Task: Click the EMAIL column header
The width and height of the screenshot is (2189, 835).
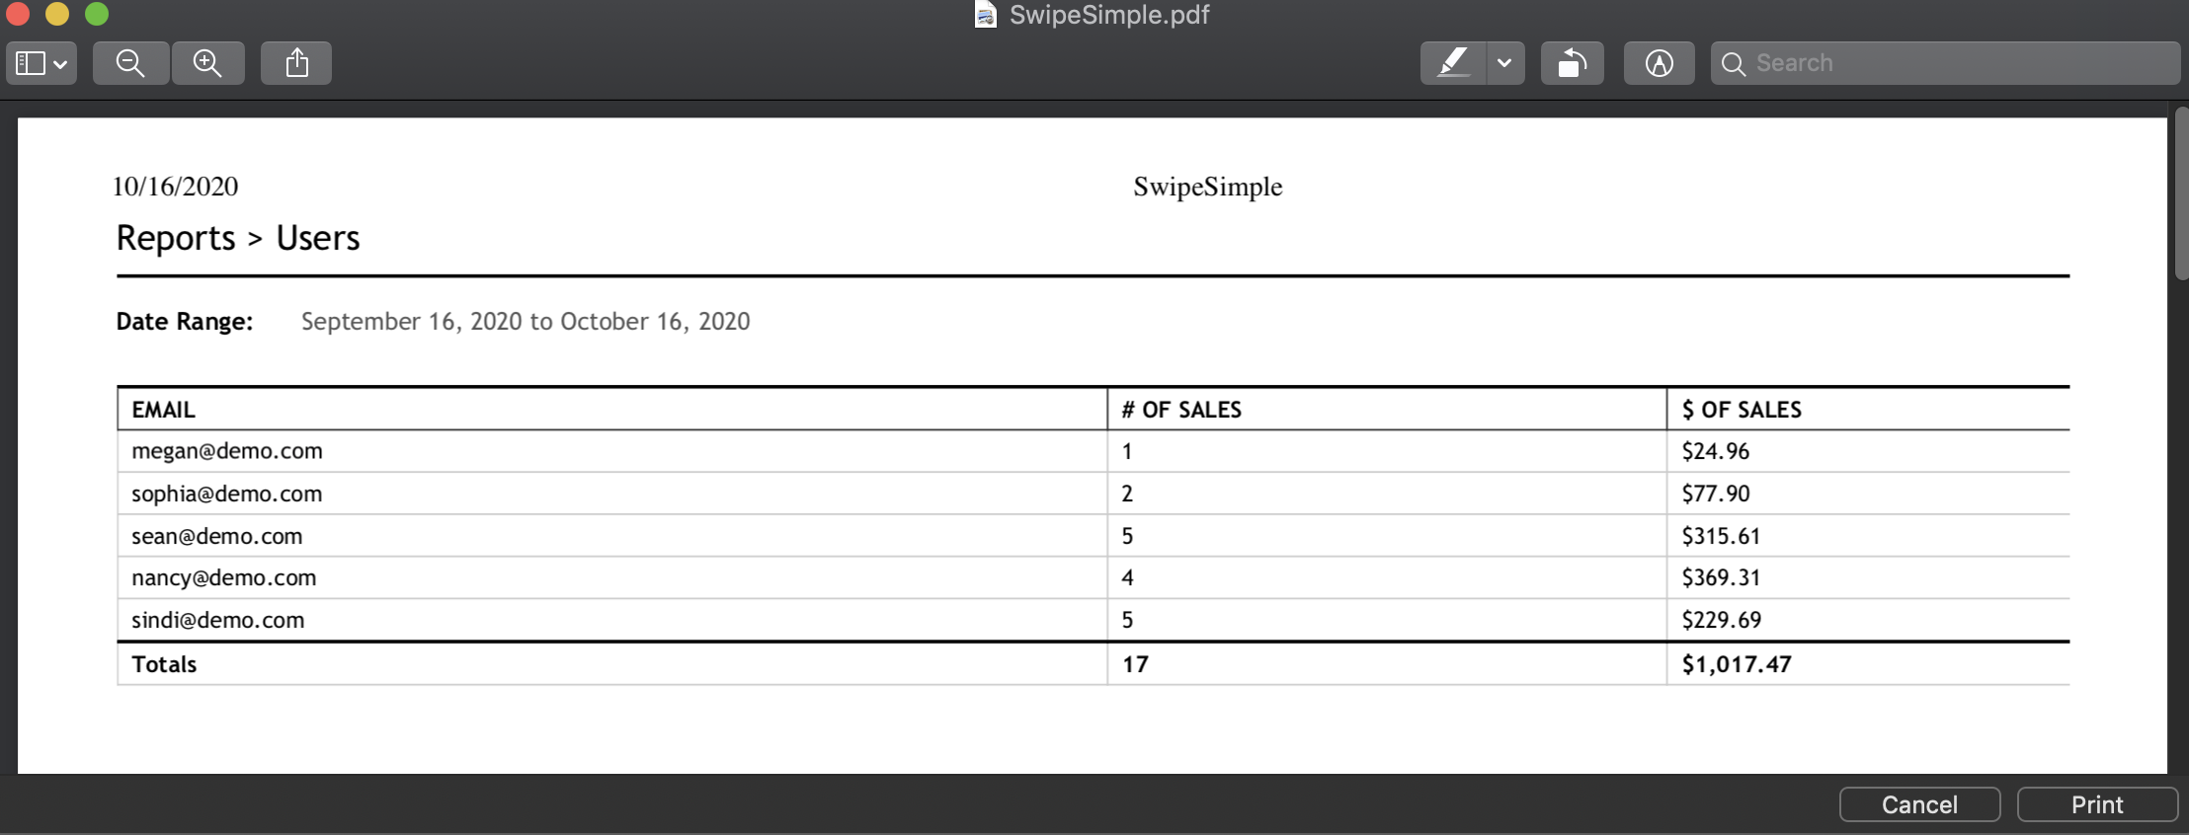Action: [x=163, y=410]
